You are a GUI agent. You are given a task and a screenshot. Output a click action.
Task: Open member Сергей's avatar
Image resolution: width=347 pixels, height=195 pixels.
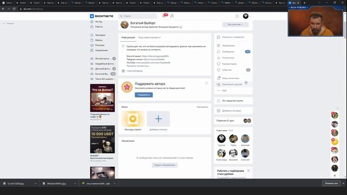click(221, 139)
